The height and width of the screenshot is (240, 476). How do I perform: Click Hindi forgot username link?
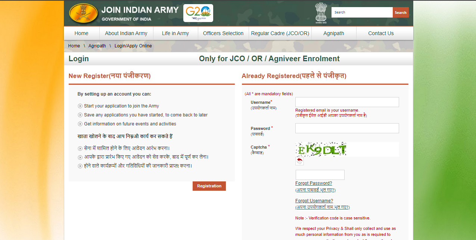click(x=323, y=207)
